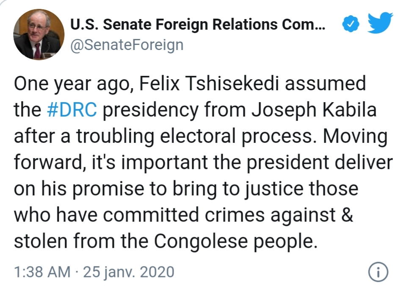Image resolution: width=398 pixels, height=286 pixels.
Task: Click the words "president deliver"
Action: [x=319, y=163]
